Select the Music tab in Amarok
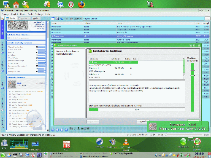211x158 pixels. click(11, 18)
